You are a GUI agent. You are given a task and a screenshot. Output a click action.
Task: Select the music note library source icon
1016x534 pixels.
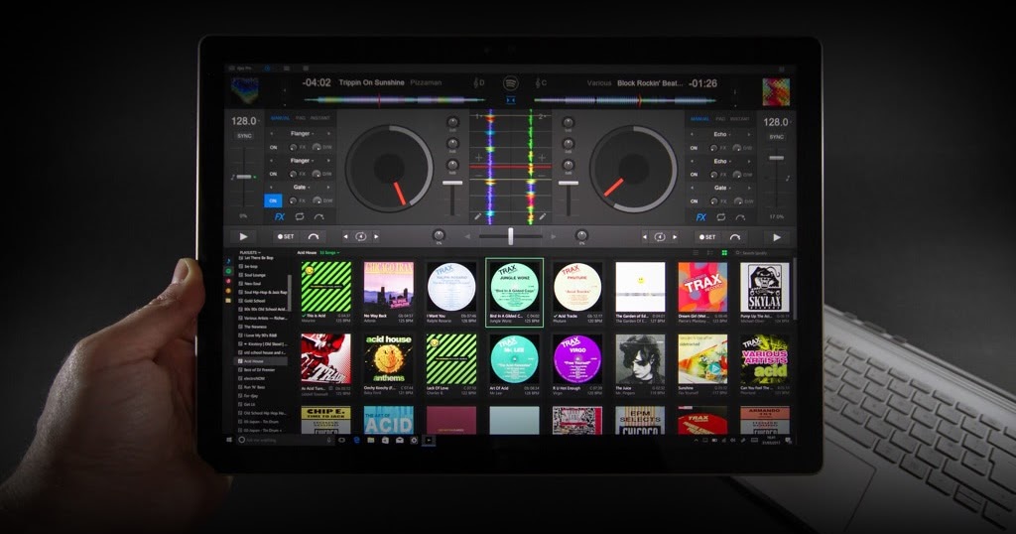coord(228,262)
